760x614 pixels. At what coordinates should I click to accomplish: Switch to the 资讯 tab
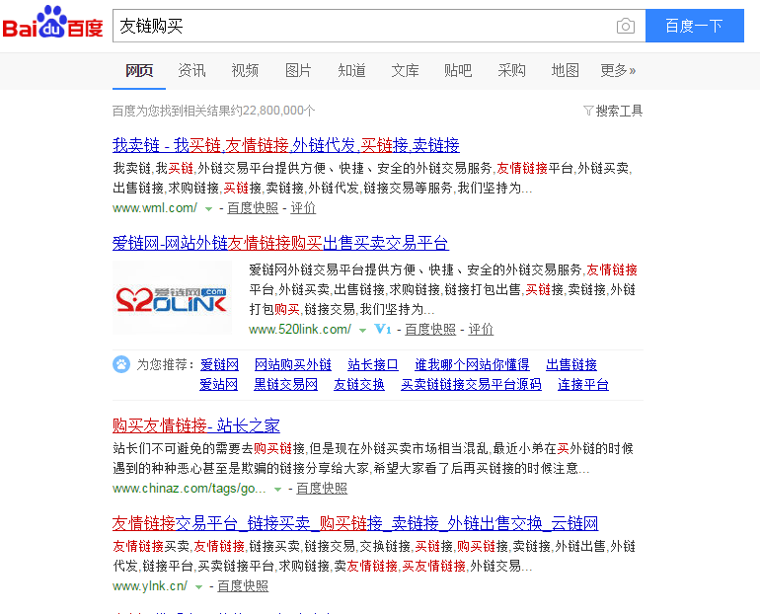[x=191, y=71]
